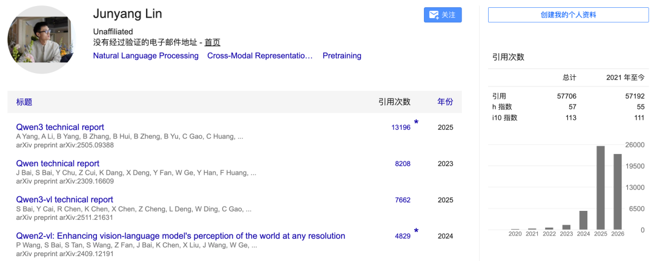
Task: Sort publications by 年份
Action: pos(445,102)
